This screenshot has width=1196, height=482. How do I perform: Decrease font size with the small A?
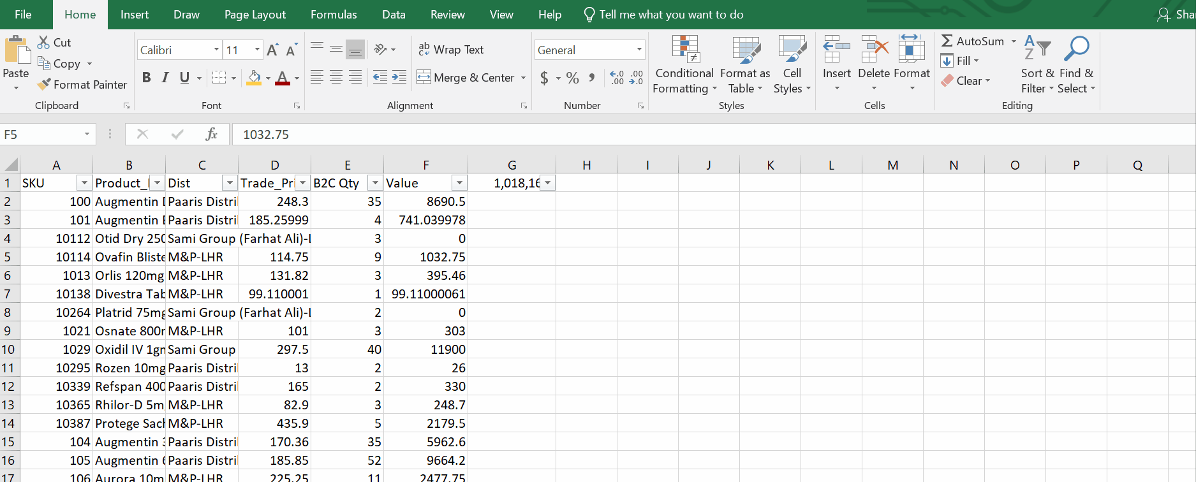pyautogui.click(x=292, y=50)
